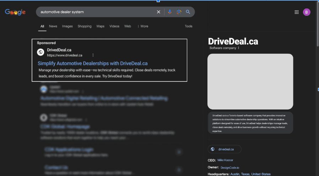Switch to the Maps tab

(x=100, y=26)
